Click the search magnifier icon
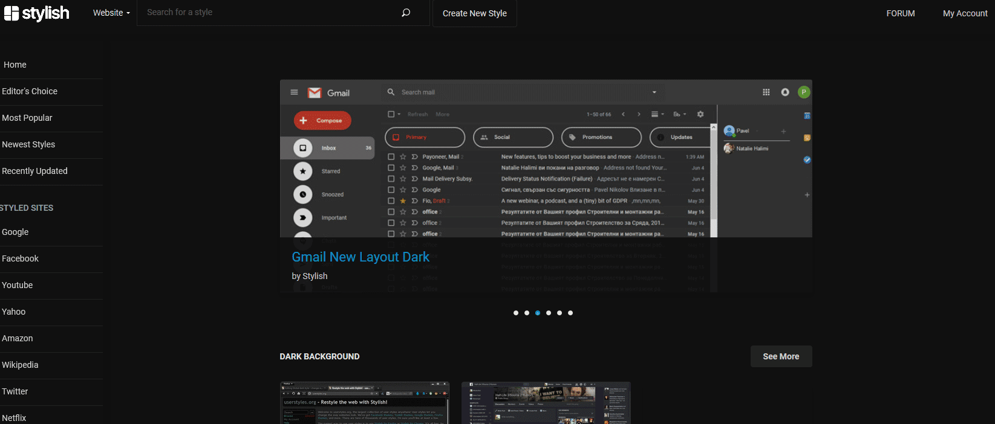The height and width of the screenshot is (424, 995). click(x=406, y=13)
